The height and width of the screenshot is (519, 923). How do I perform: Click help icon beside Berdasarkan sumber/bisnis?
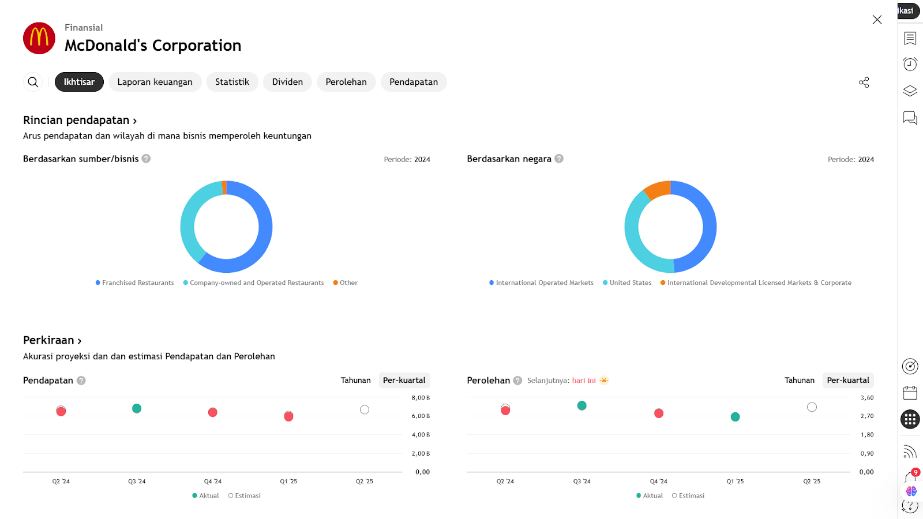tap(147, 159)
